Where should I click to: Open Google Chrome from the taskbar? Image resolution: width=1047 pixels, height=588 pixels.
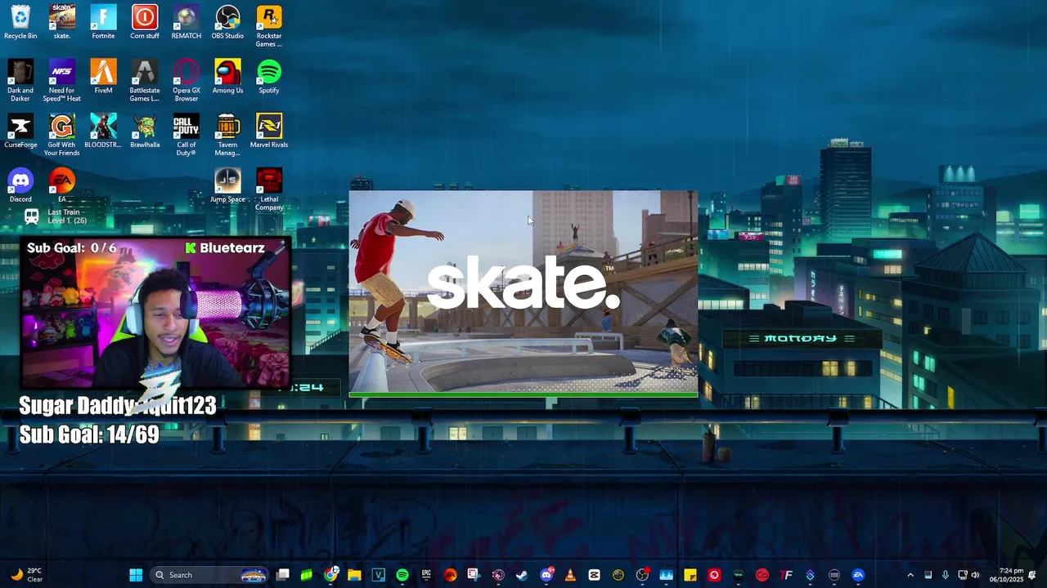[330, 575]
